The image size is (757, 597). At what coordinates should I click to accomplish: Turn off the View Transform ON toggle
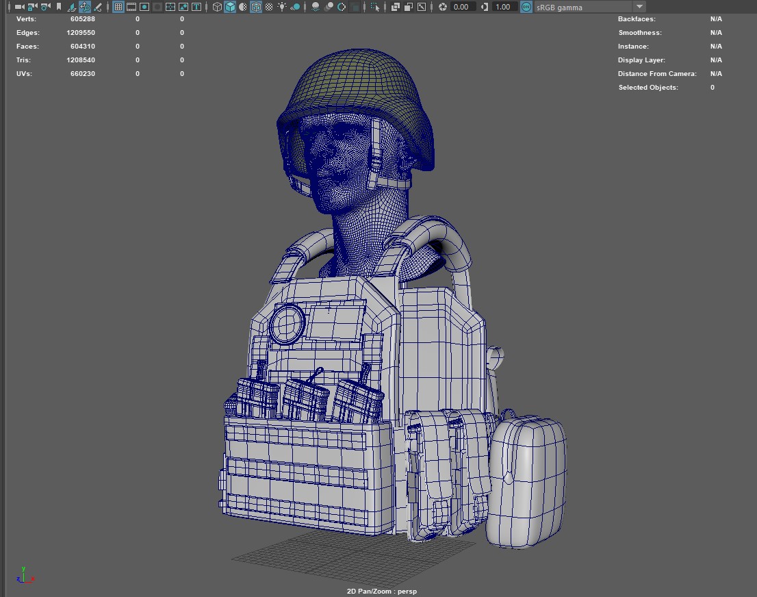[526, 7]
